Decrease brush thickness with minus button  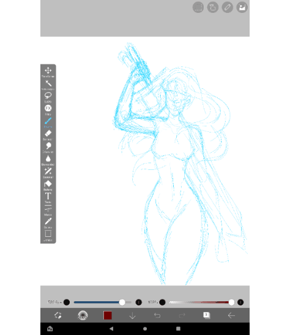(67, 302)
